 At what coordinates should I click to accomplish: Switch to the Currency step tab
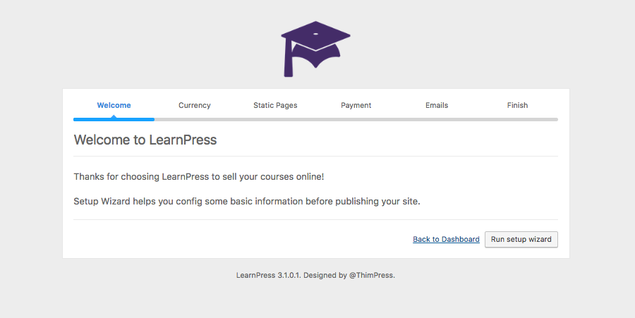tap(194, 105)
